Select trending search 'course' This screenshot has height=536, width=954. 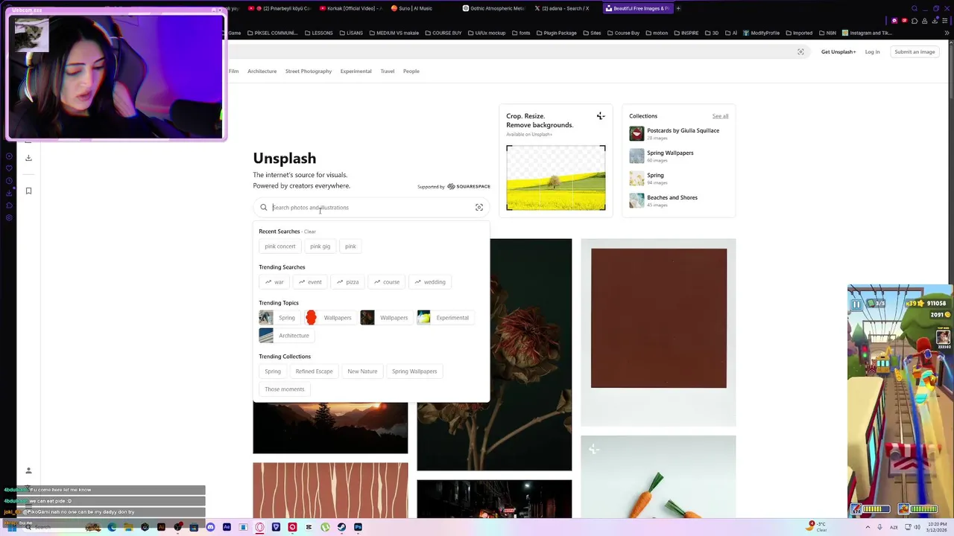(387, 282)
